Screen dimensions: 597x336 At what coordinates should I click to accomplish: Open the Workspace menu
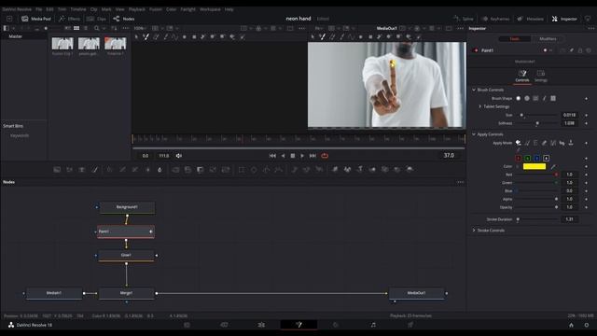(210, 9)
